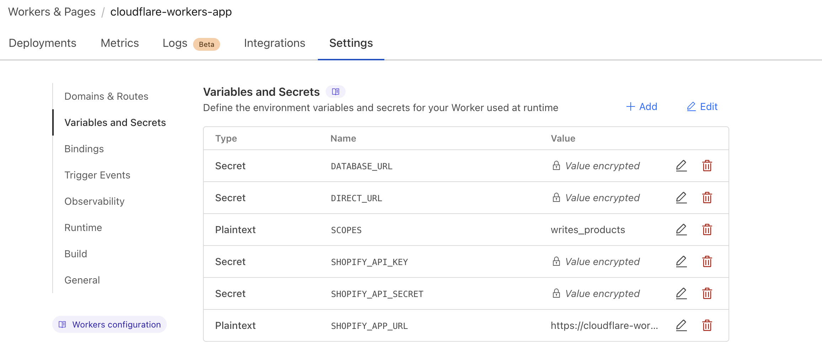The width and height of the screenshot is (822, 352).
Task: Edit the DATABASE_URL secret pencil icon
Action: tap(681, 166)
